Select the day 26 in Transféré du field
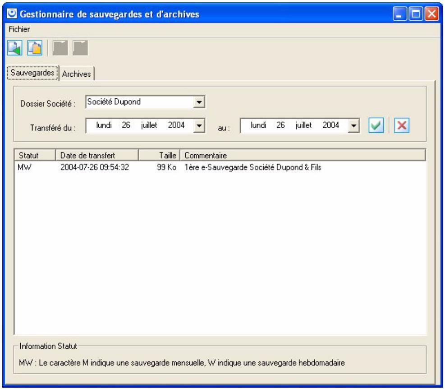This screenshot has width=445, height=389. (x=126, y=125)
